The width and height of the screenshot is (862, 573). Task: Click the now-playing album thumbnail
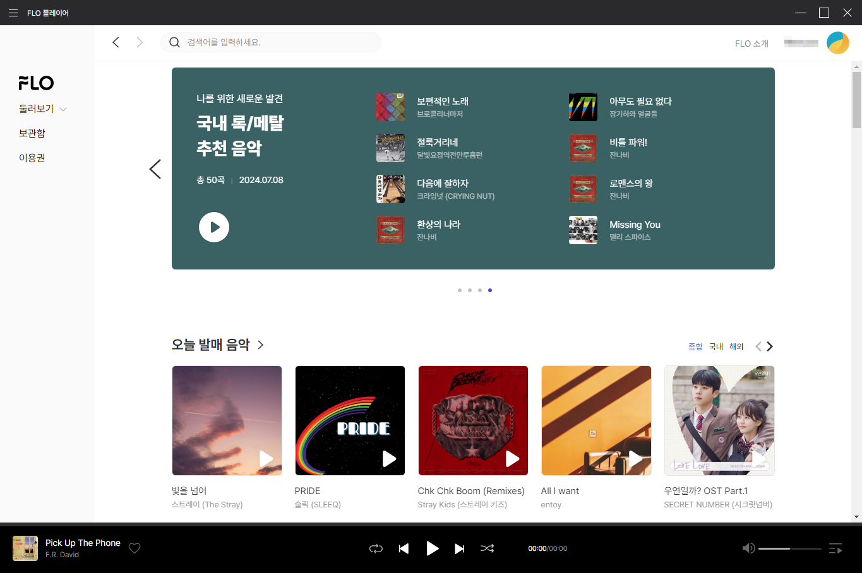point(25,548)
